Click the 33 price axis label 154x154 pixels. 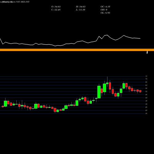tap(146, 104)
